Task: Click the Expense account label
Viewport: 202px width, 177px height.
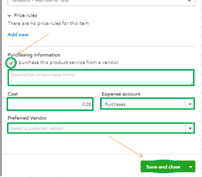Action: [x=121, y=94]
